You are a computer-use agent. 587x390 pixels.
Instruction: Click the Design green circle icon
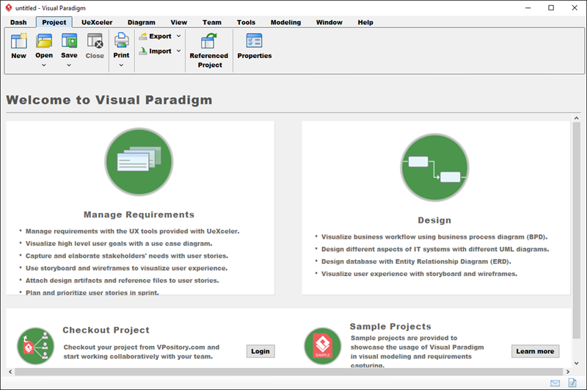tap(434, 167)
